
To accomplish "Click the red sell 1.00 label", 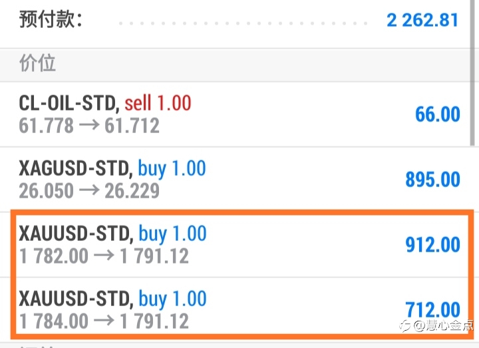I will (158, 103).
